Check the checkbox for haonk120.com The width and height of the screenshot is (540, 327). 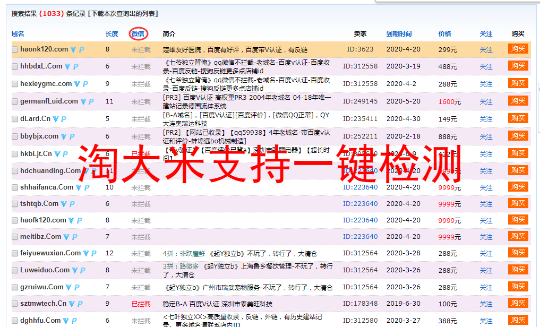click(x=15, y=49)
